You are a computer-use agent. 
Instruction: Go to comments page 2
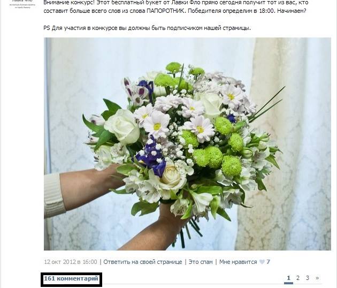tap(298, 278)
